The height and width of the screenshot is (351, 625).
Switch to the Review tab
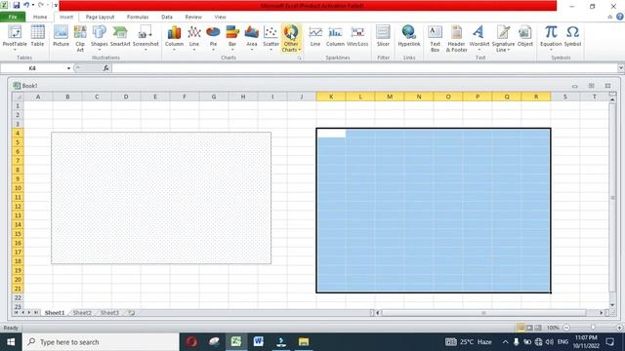click(193, 18)
